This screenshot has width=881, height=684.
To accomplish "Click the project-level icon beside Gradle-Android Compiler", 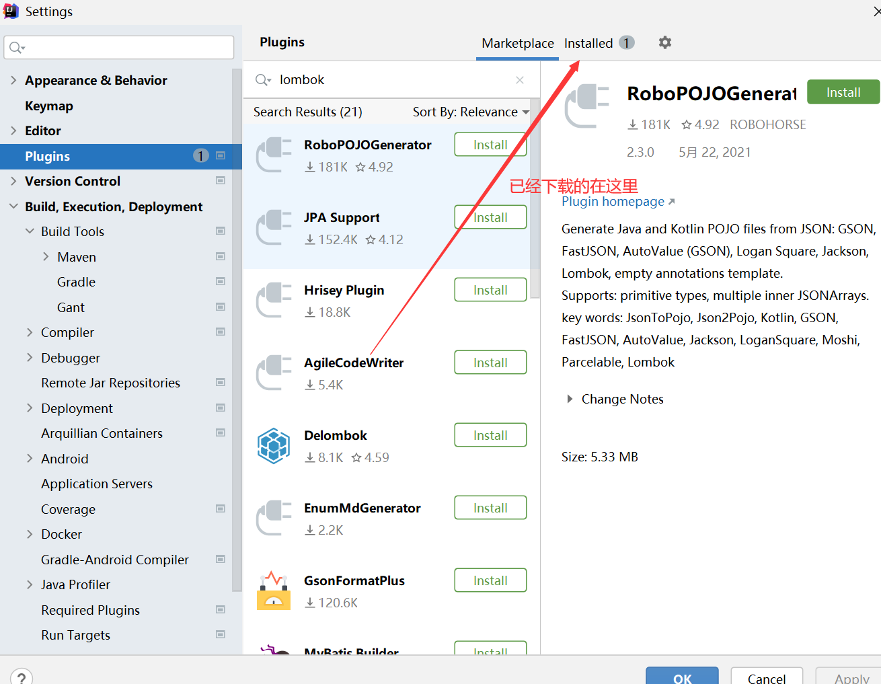I will pos(220,559).
